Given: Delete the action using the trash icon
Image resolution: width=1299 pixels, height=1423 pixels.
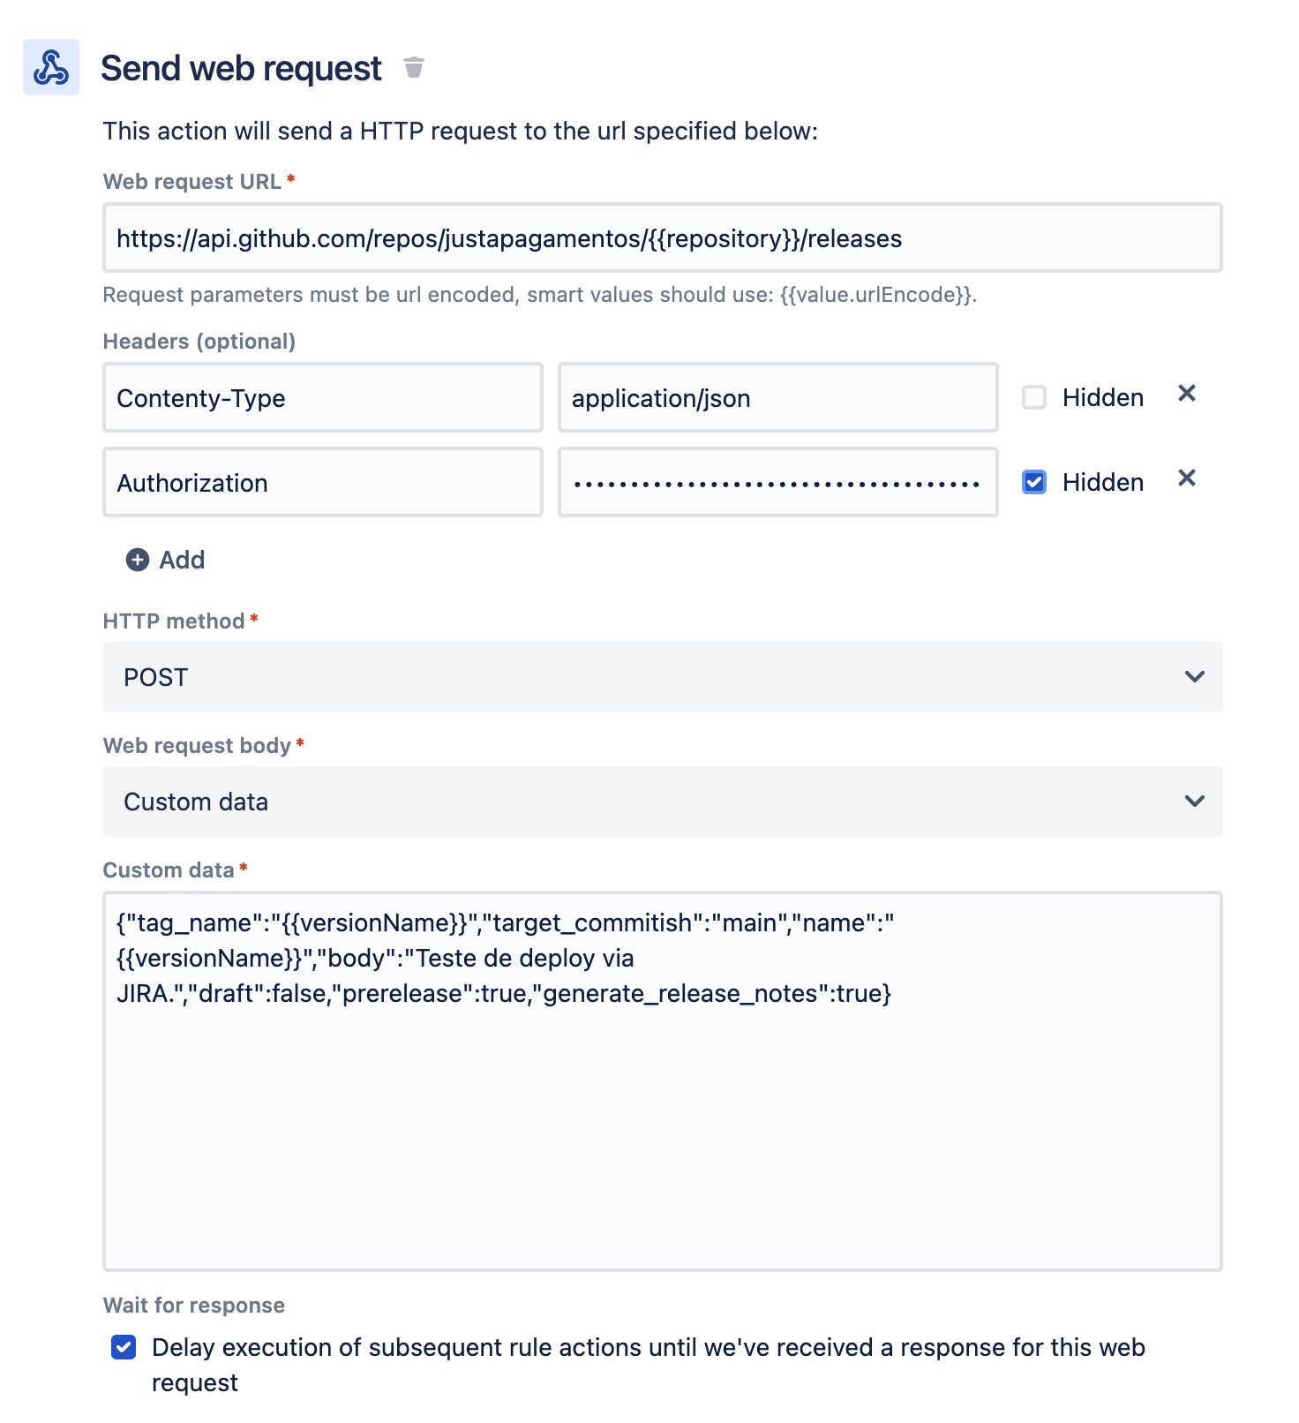Looking at the screenshot, I should (x=414, y=67).
